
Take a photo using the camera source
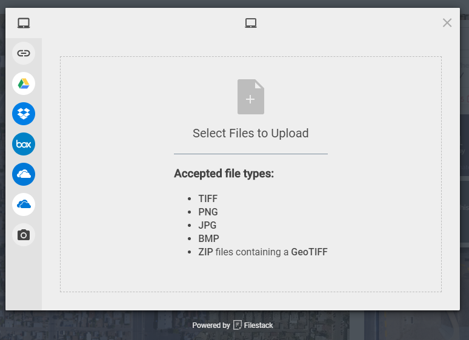(24, 235)
